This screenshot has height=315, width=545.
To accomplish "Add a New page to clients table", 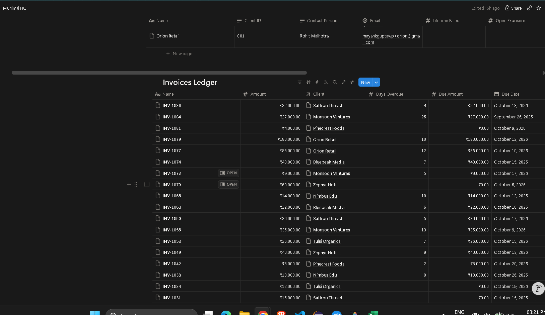I will click(179, 54).
